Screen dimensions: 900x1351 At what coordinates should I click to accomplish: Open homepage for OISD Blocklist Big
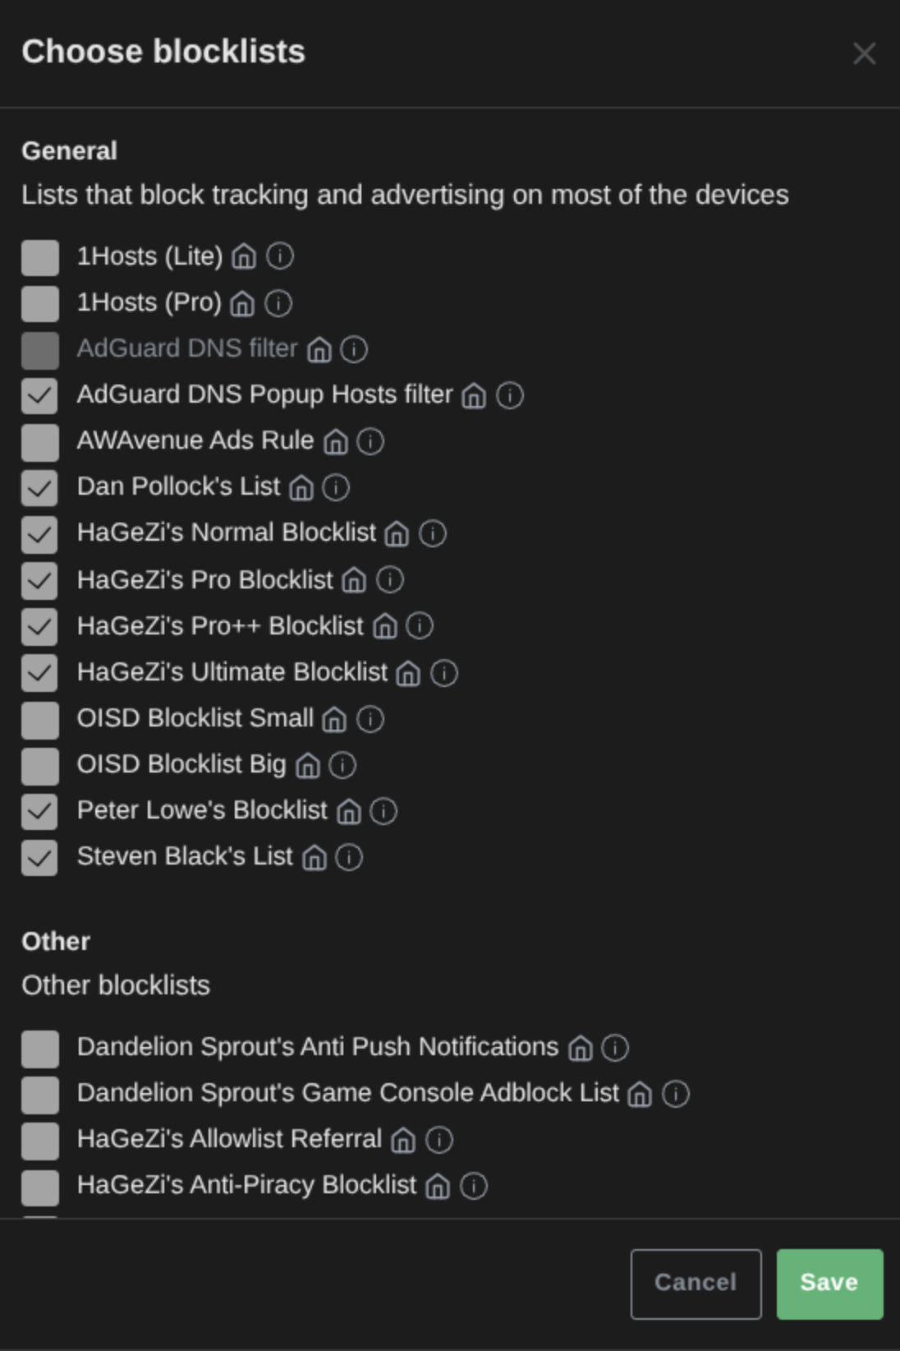point(307,764)
